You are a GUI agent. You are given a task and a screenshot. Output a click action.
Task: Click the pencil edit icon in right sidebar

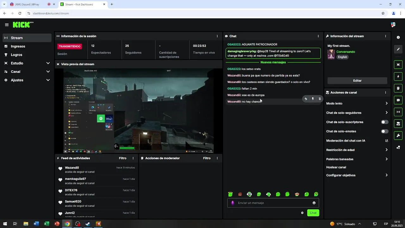click(398, 49)
